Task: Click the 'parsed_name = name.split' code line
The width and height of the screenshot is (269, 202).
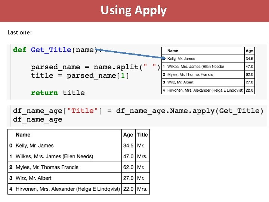Action: click(96, 67)
